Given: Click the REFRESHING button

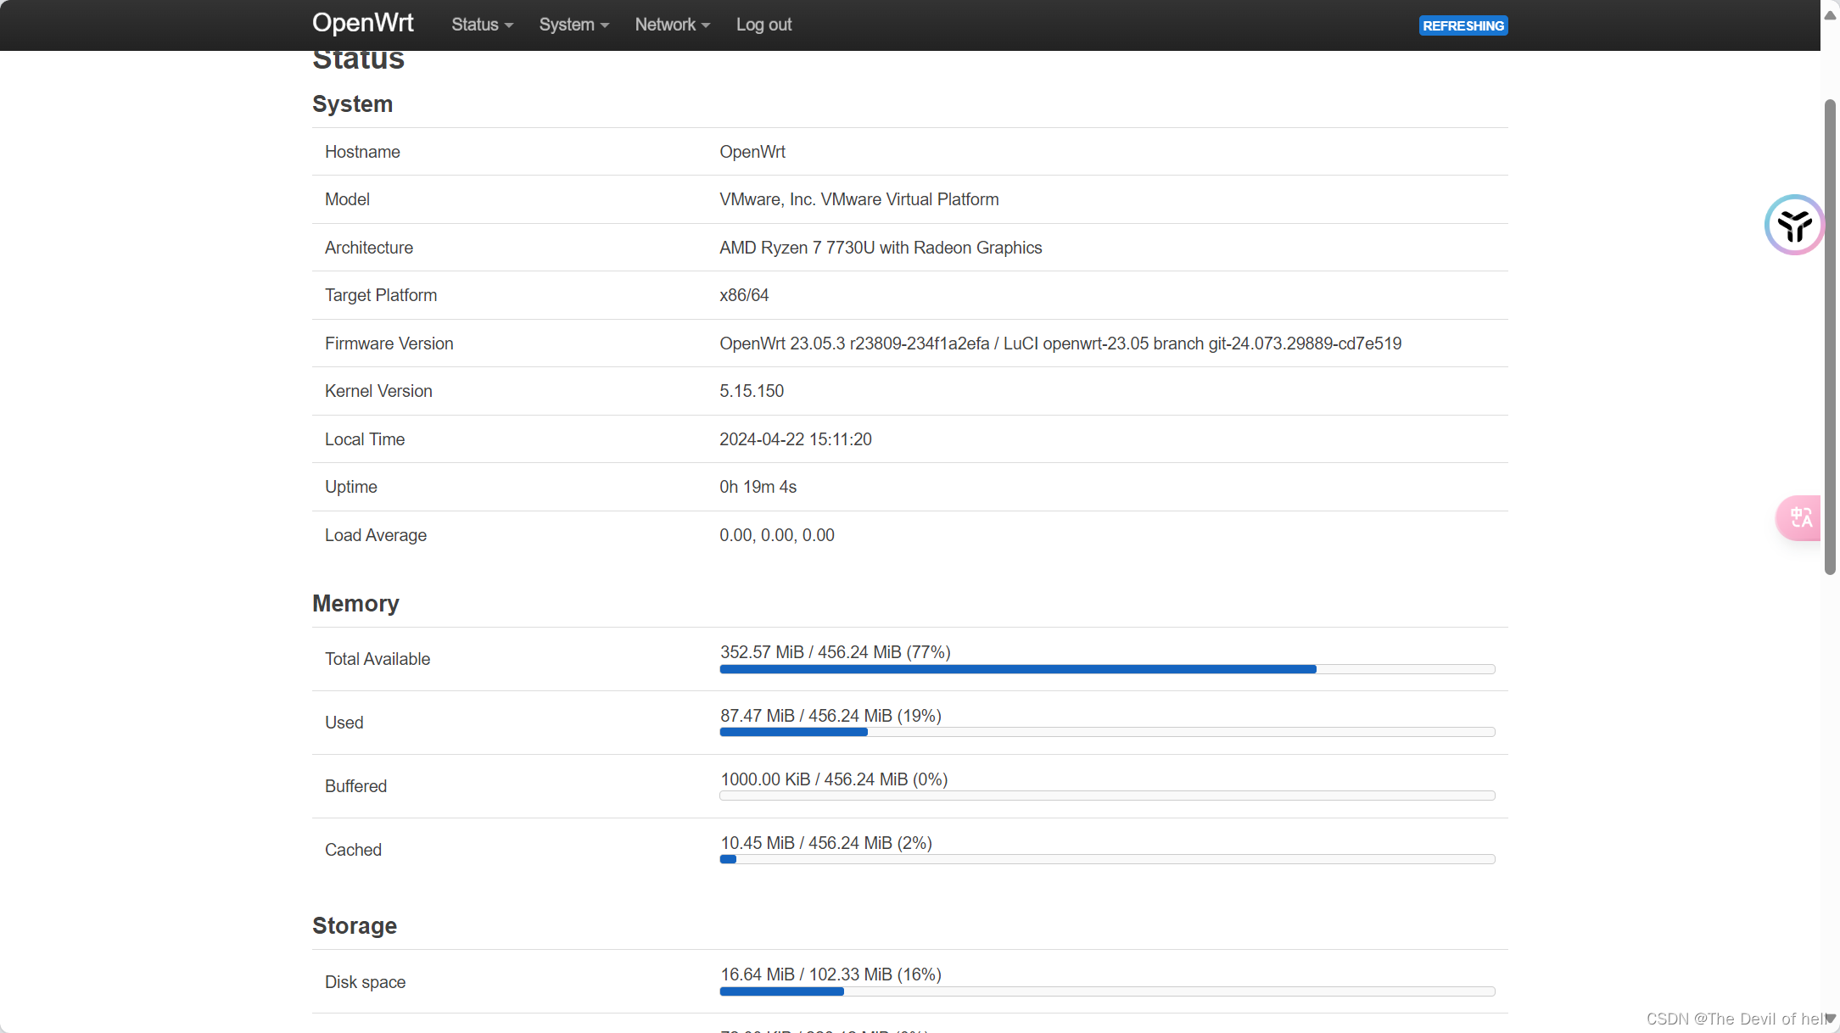Looking at the screenshot, I should (1462, 24).
